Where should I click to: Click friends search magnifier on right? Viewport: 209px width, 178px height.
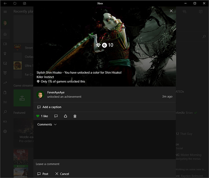[204, 36]
